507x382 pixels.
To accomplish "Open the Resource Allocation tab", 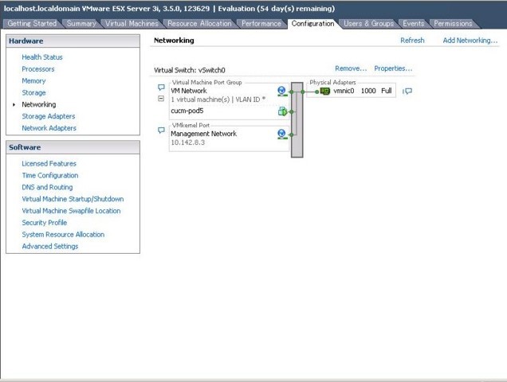I will click(199, 24).
